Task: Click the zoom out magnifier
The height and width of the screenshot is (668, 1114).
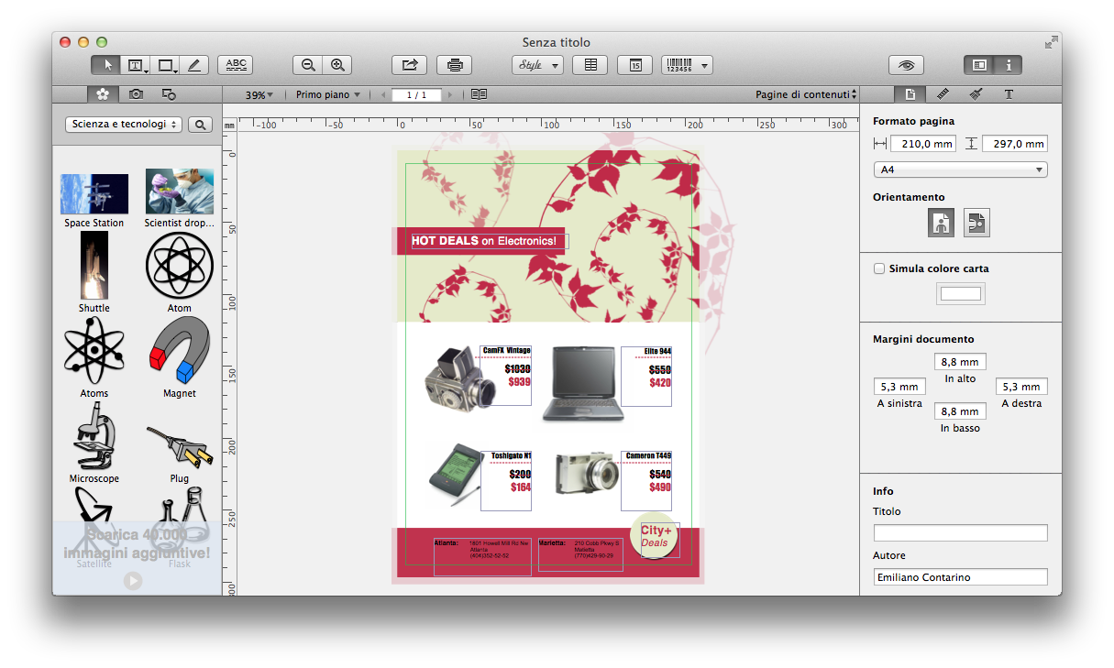Action: [x=308, y=65]
